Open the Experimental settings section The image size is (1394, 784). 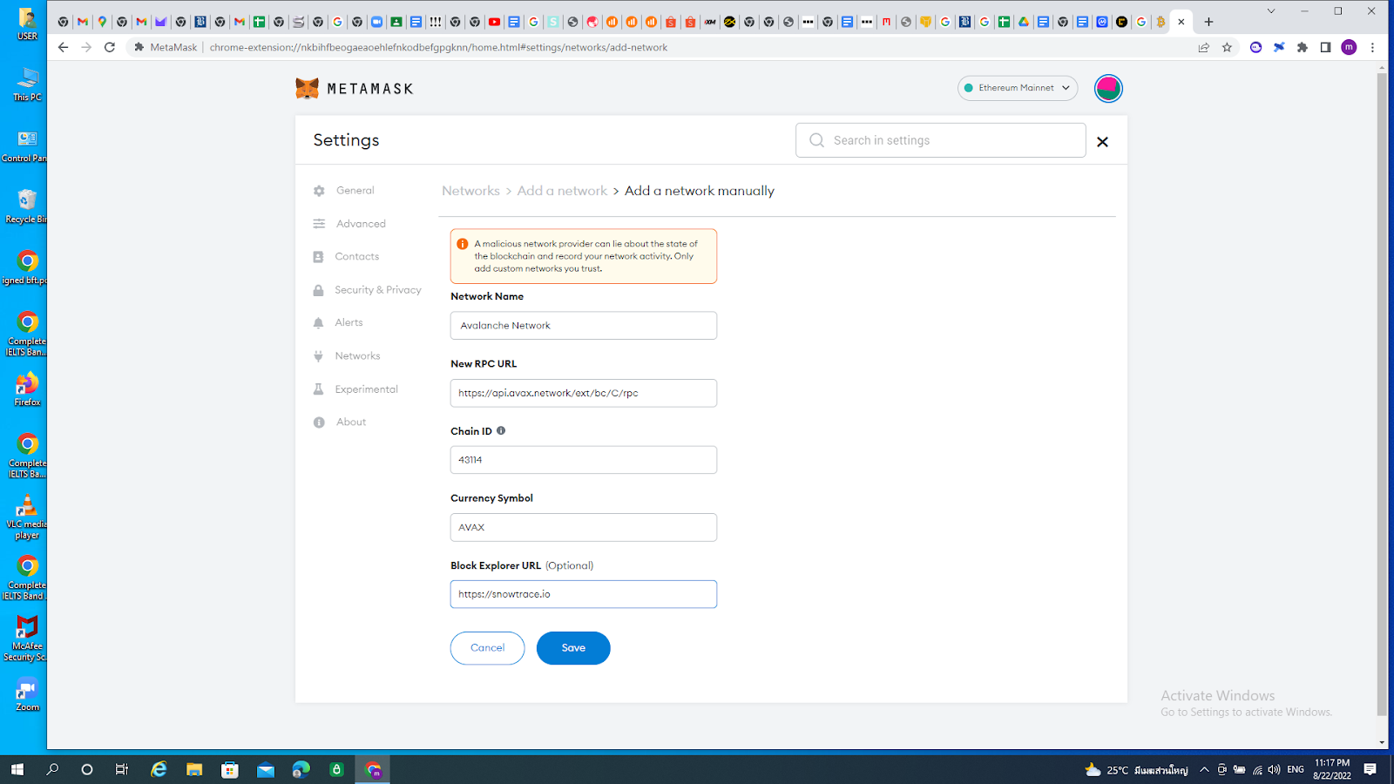coord(366,389)
